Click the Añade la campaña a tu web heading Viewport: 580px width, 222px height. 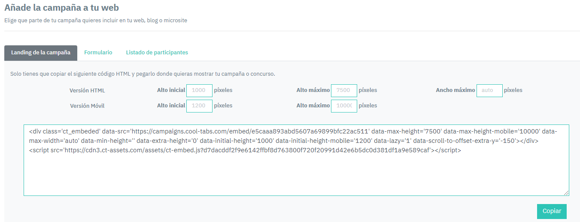pyautogui.click(x=61, y=8)
